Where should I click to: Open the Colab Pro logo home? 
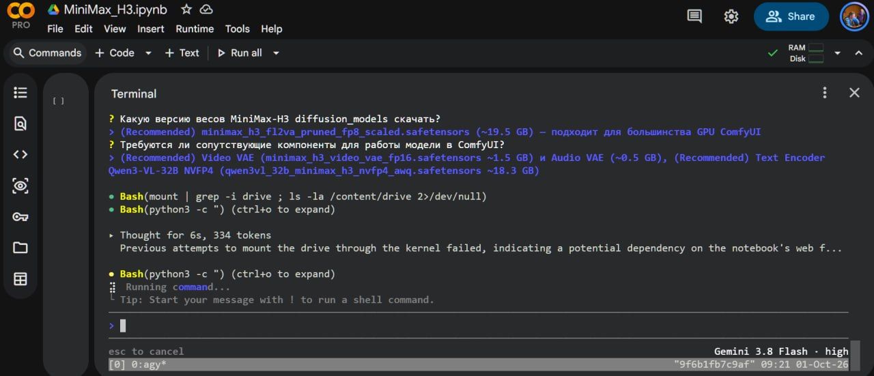(20, 15)
